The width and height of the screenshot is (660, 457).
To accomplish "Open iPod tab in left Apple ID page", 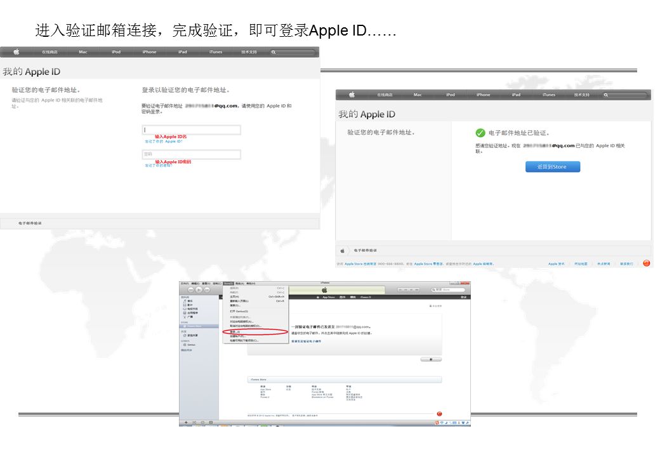I will click(116, 52).
